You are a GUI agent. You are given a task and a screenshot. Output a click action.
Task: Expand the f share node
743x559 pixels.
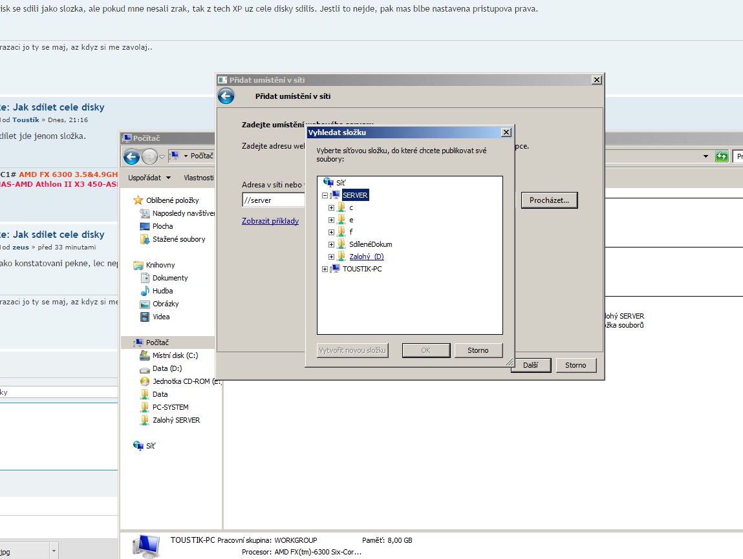331,232
